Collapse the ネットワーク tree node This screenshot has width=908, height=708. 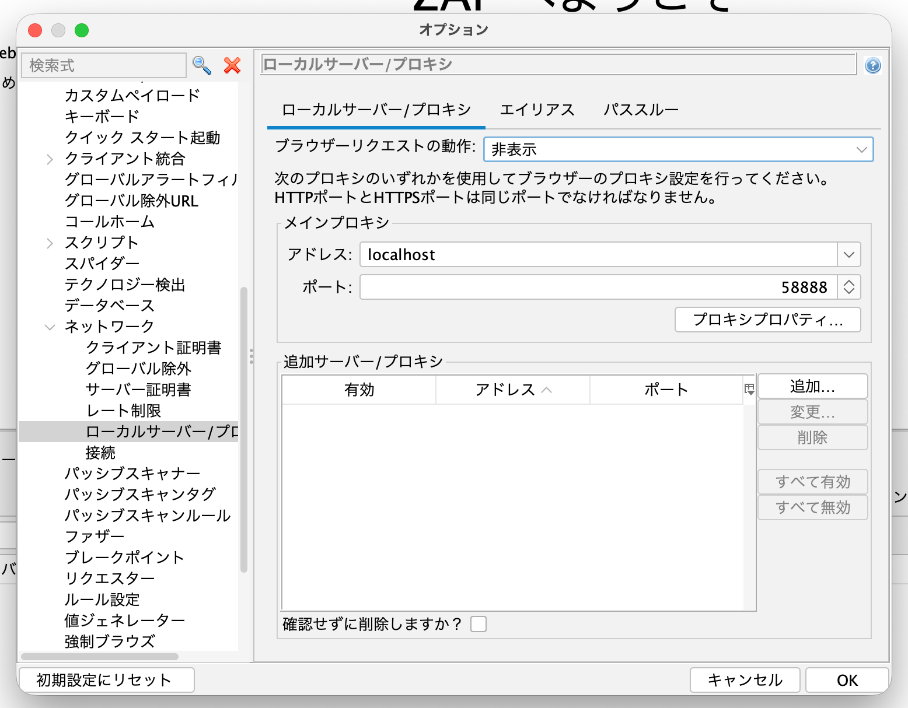click(50, 327)
